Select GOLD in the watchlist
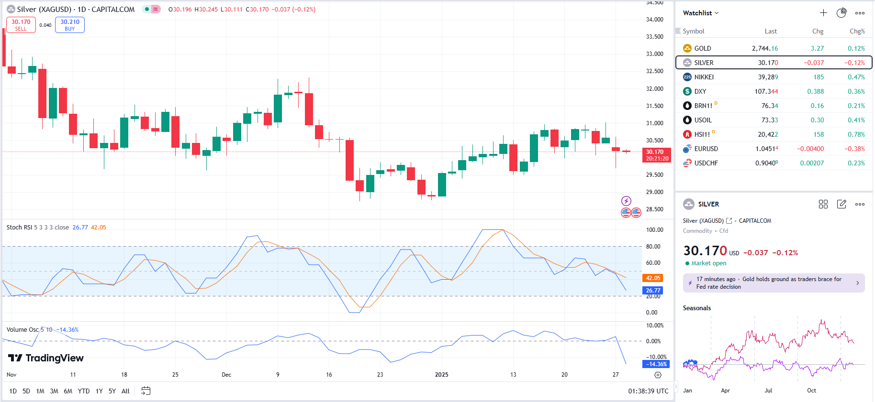 [703, 48]
